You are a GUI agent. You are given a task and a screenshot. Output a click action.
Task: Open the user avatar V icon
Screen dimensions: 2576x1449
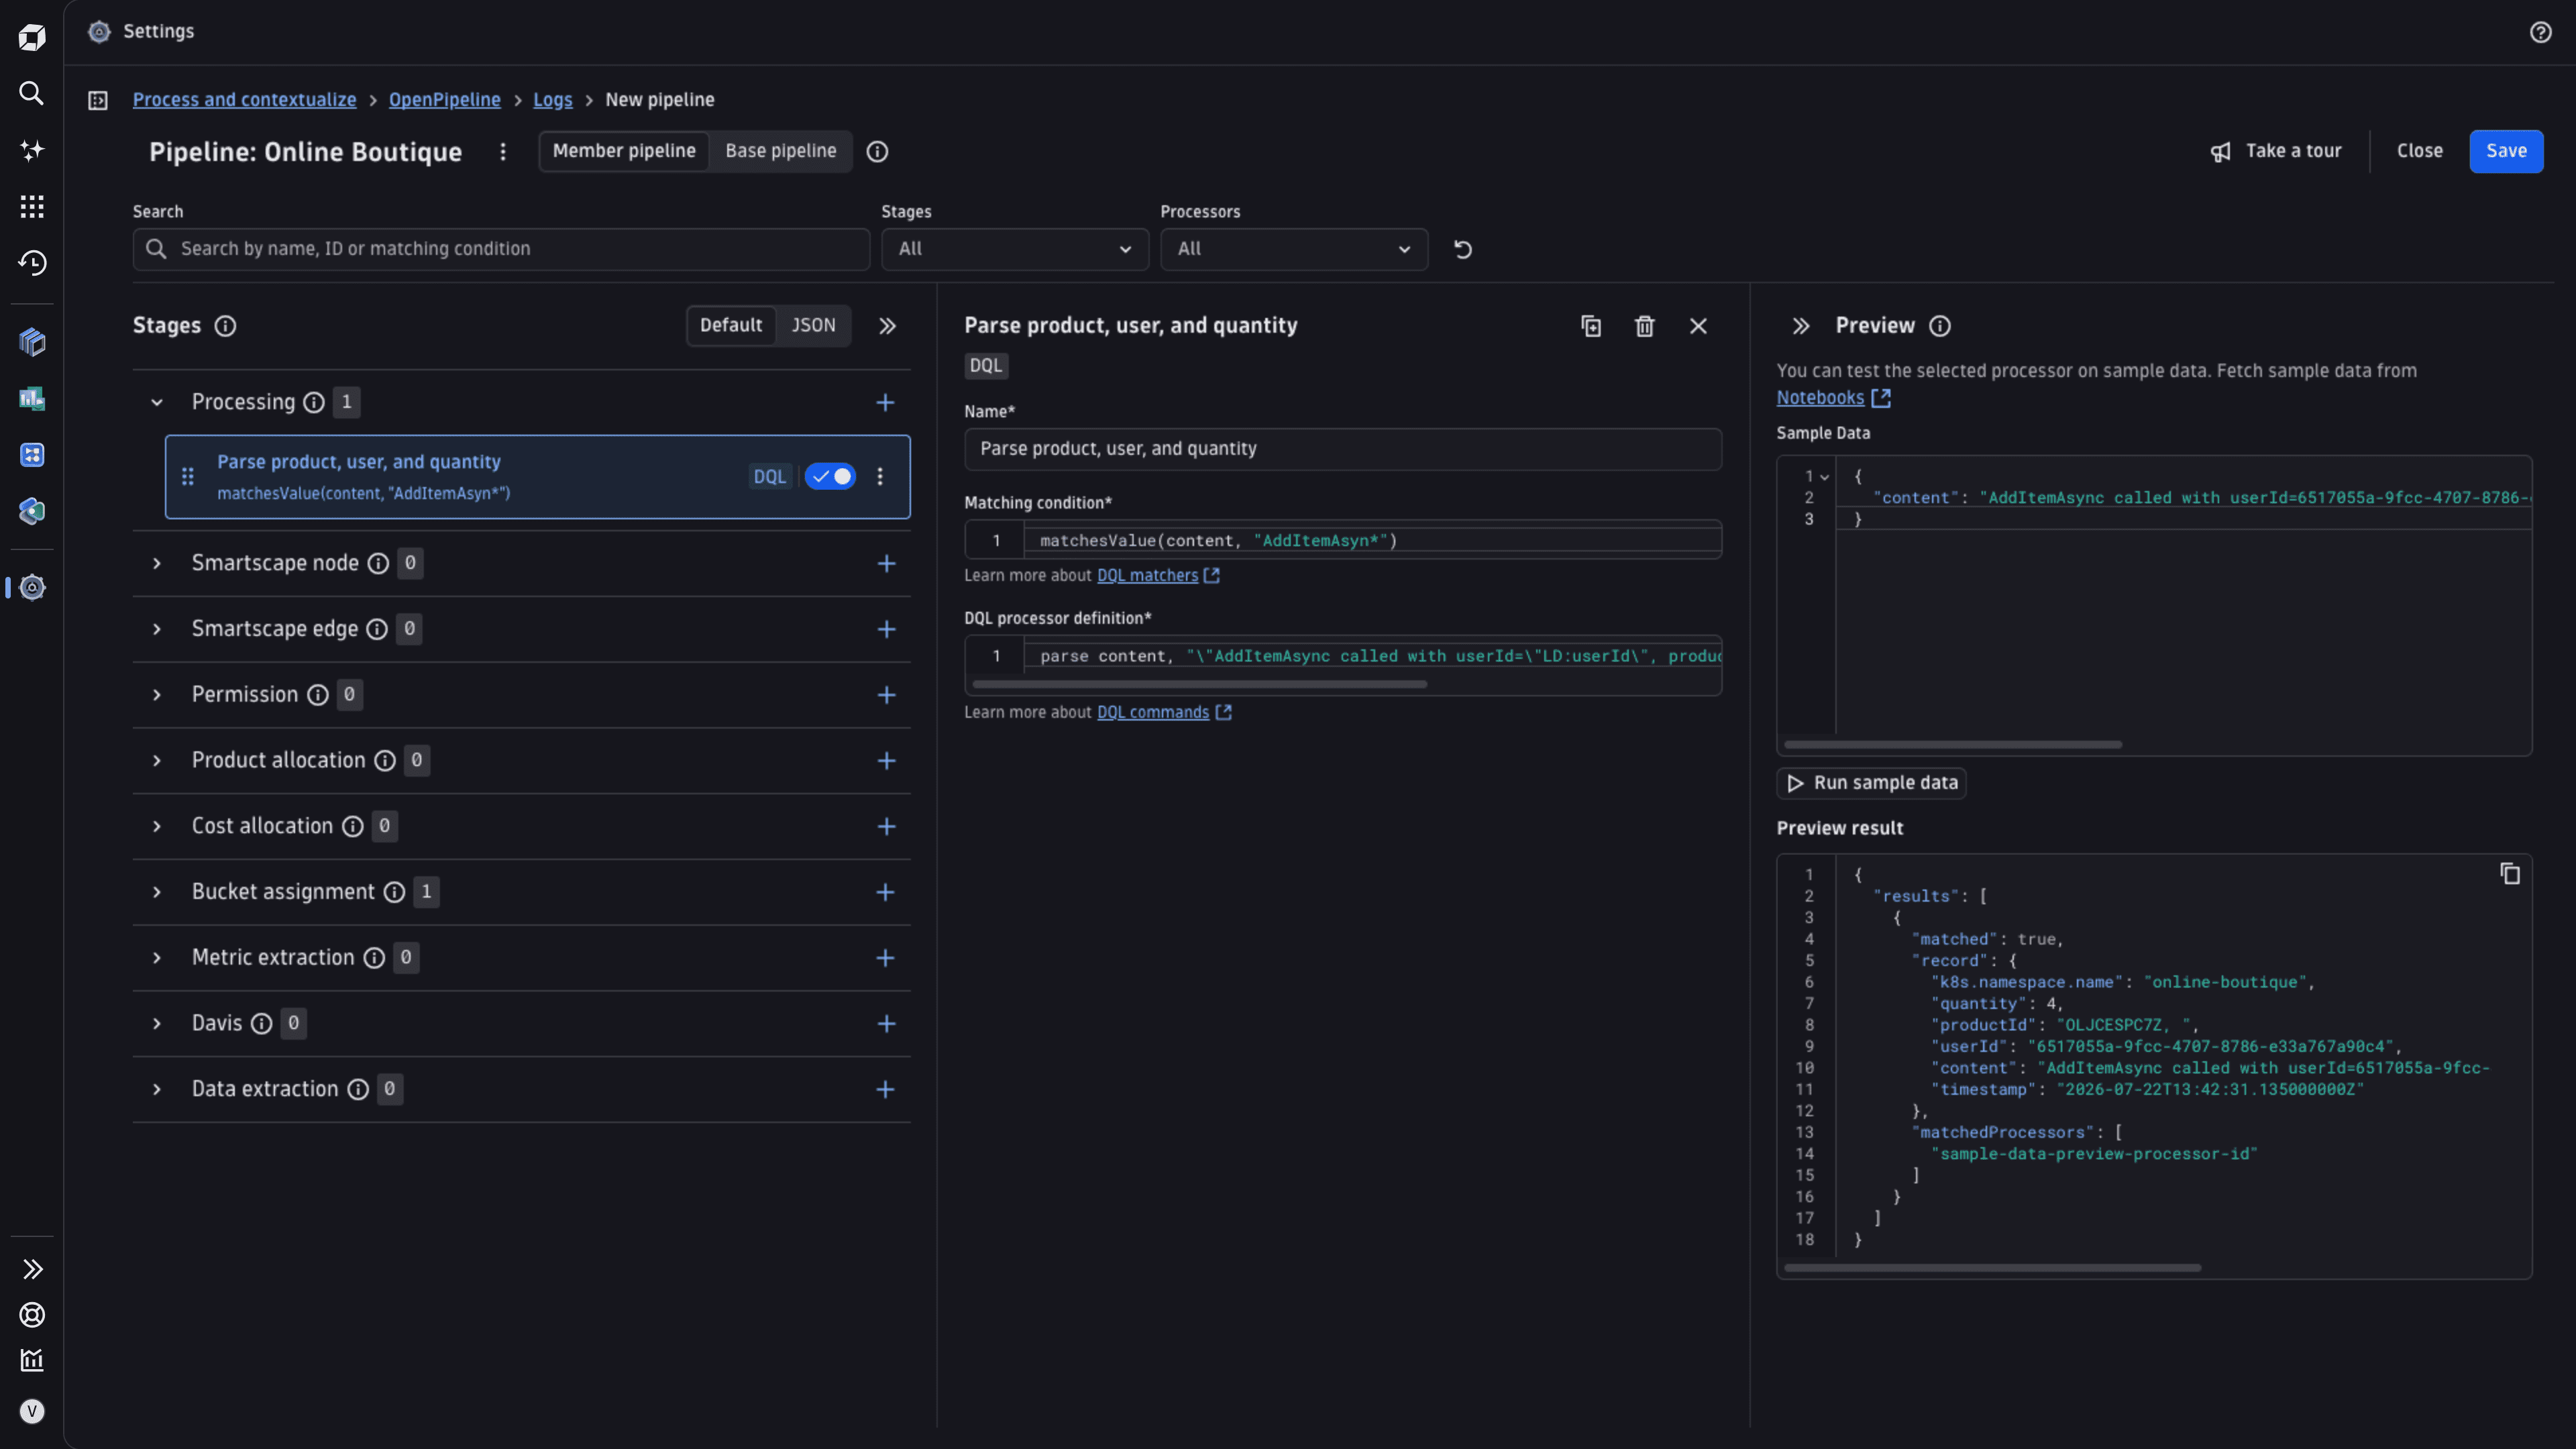click(32, 1411)
